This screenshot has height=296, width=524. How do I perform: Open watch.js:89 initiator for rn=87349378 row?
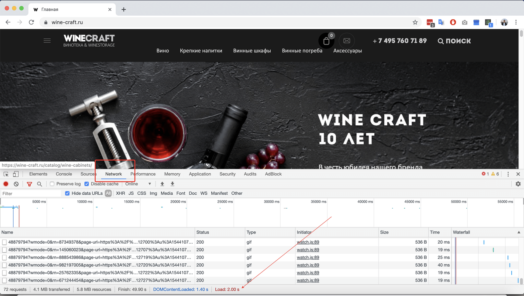tap(308, 242)
